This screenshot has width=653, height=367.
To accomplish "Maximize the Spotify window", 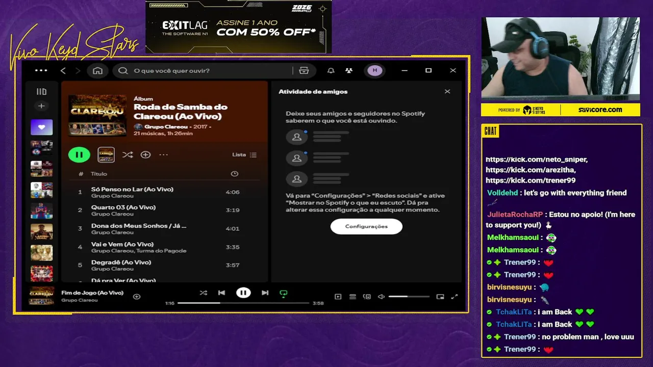I will tap(429, 70).
